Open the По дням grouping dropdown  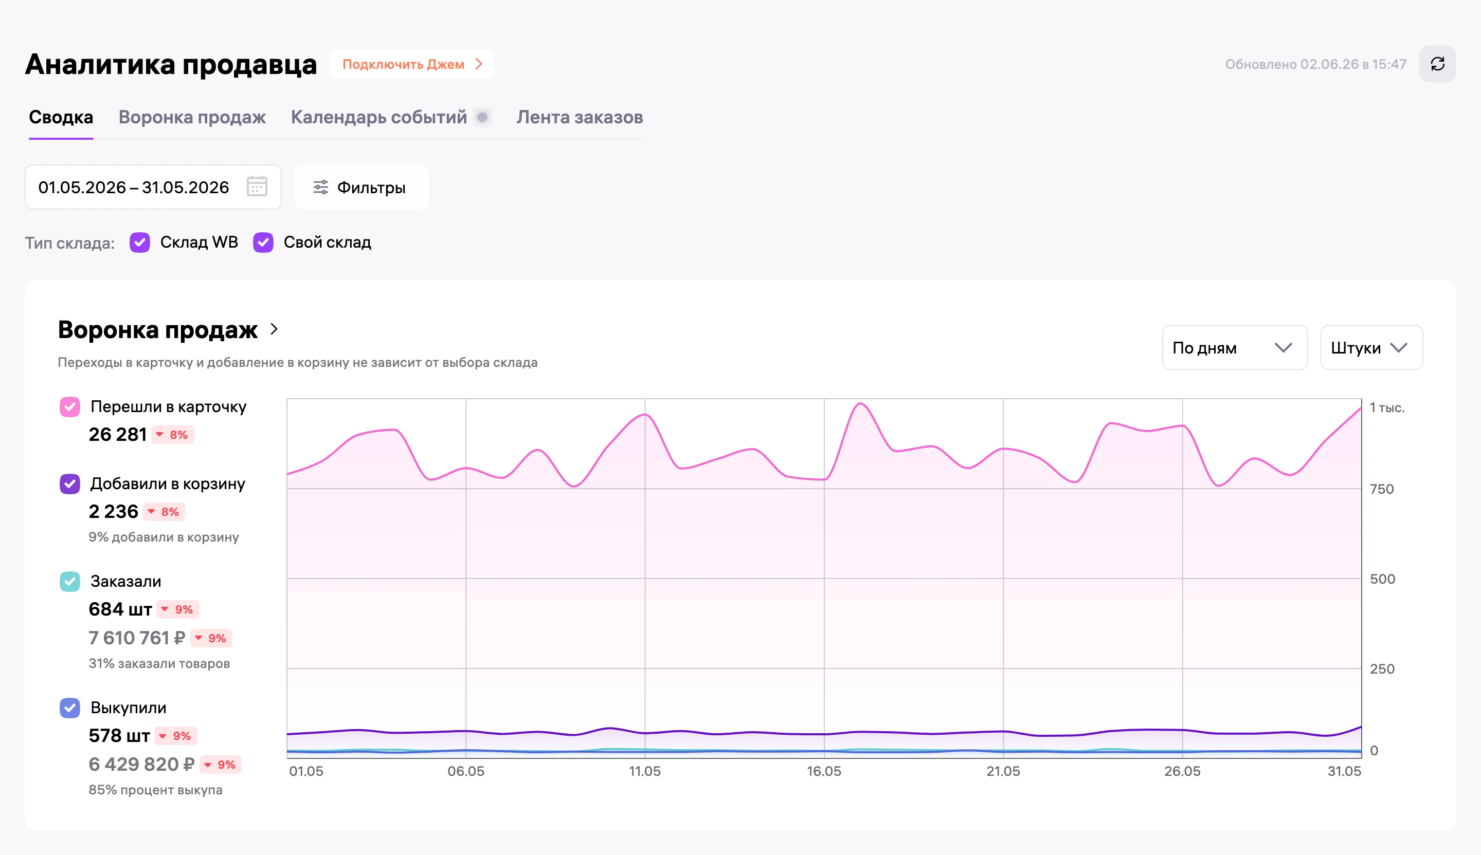(x=1234, y=348)
